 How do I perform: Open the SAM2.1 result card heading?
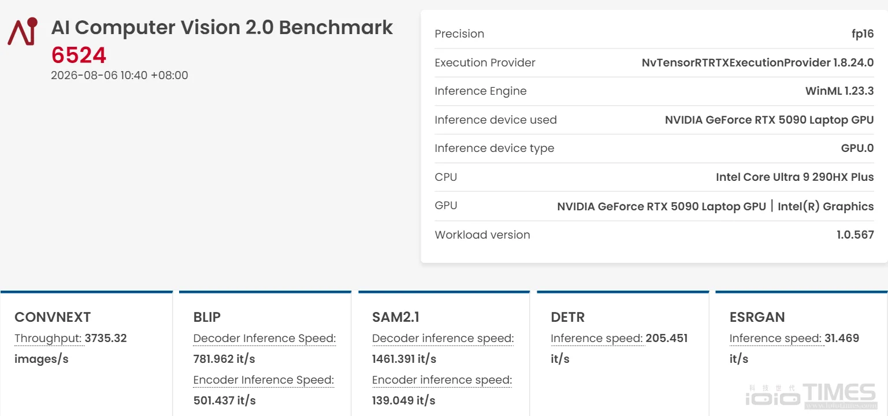tap(396, 317)
